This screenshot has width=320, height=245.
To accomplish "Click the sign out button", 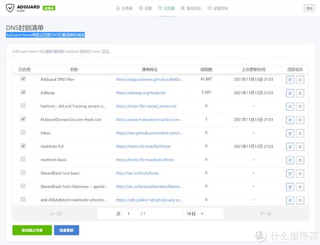I will (309, 9).
